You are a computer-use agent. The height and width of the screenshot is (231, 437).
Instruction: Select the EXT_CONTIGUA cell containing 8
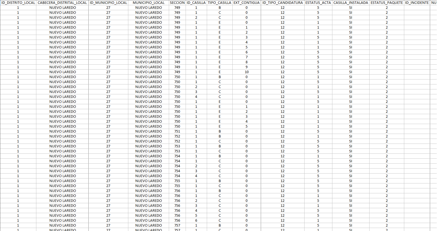click(x=246, y=62)
